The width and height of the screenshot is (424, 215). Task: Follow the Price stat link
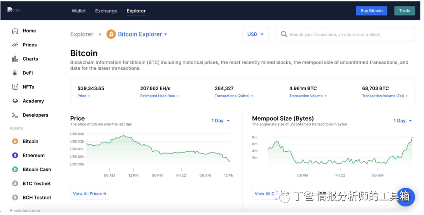coord(84,96)
